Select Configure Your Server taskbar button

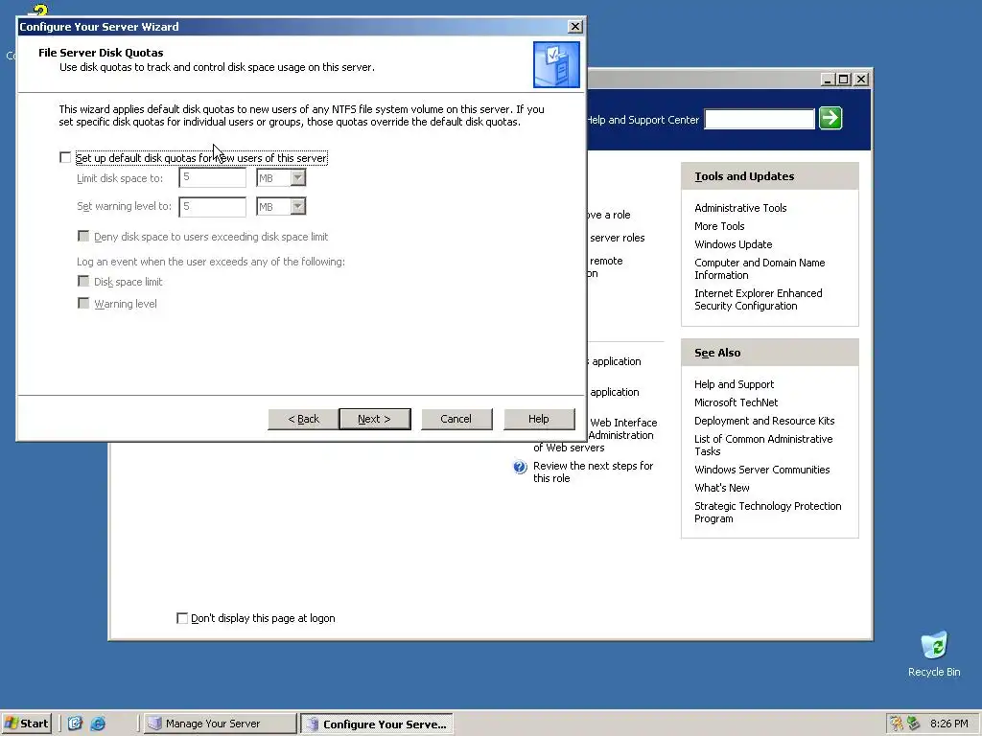(376, 724)
